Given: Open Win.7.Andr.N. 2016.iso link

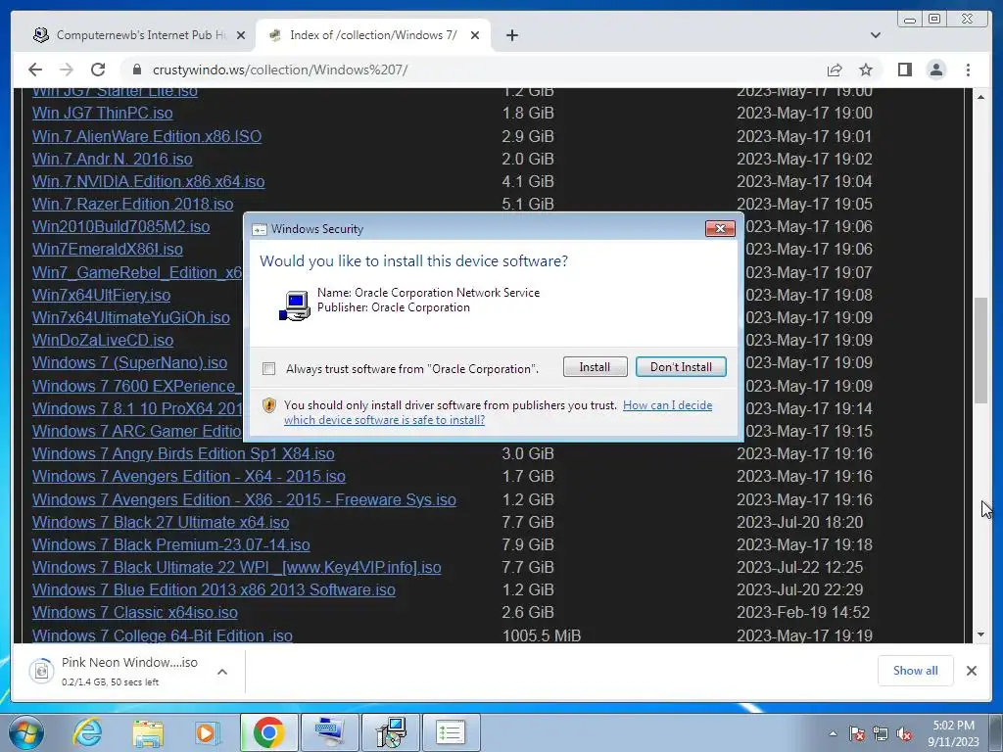Looking at the screenshot, I should (112, 159).
